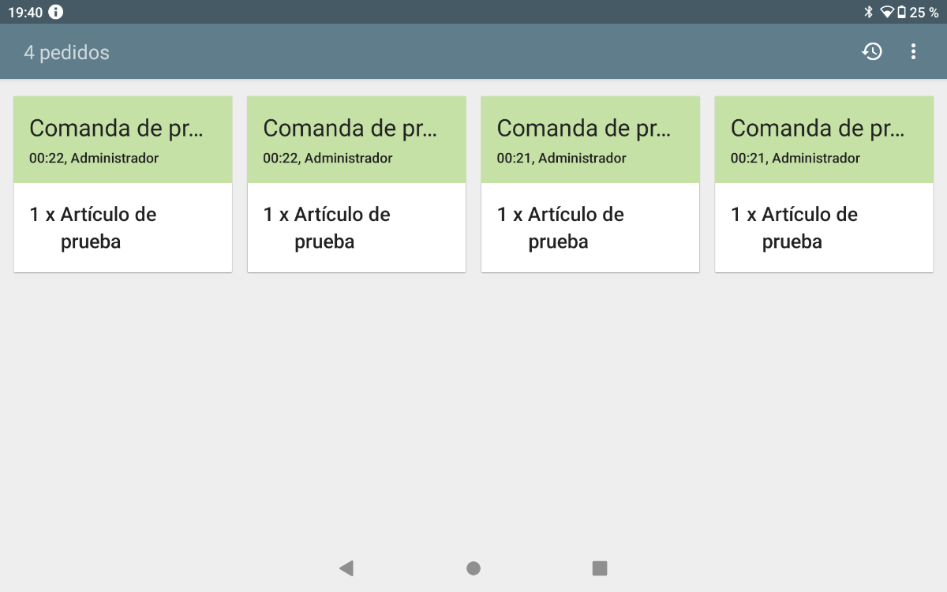Viewport: 947px width, 592px height.
Task: Tap the Bluetooth status bar icon
Action: click(x=869, y=12)
